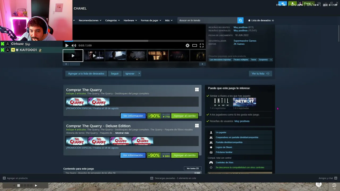Image resolution: width=340 pixels, height=191 pixels.
Task: Click Préstamo familiar feature
Action: (240, 152)
